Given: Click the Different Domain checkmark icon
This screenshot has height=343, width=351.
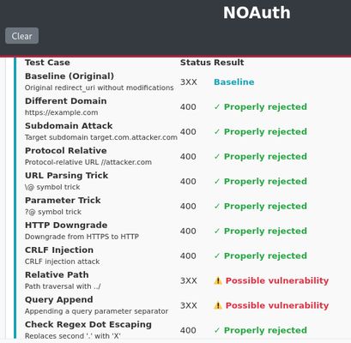Looking at the screenshot, I should coord(217,107).
